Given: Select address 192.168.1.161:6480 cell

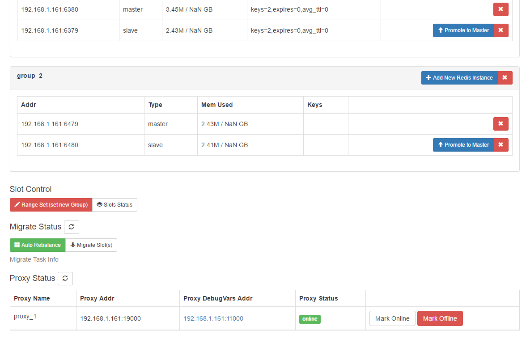Looking at the screenshot, I should click(81, 145).
